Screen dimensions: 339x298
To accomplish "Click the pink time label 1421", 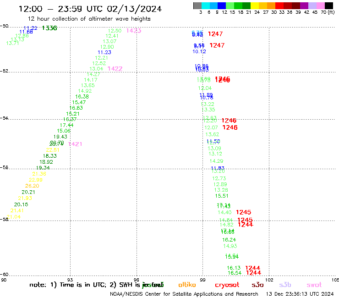I will (x=75, y=144).
